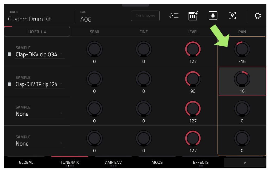Open the Clap-DKV TP clp 124 sample dropdown
271x173 pixels.
40,84
